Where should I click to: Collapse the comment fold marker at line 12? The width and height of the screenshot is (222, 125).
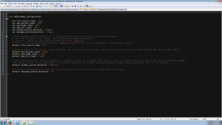7,36
